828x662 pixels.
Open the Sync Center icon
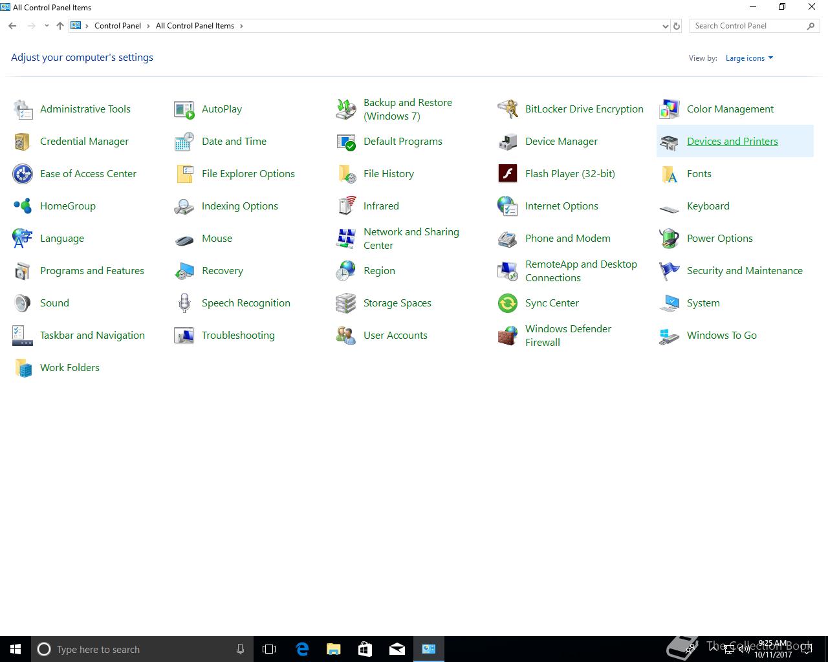(x=508, y=303)
